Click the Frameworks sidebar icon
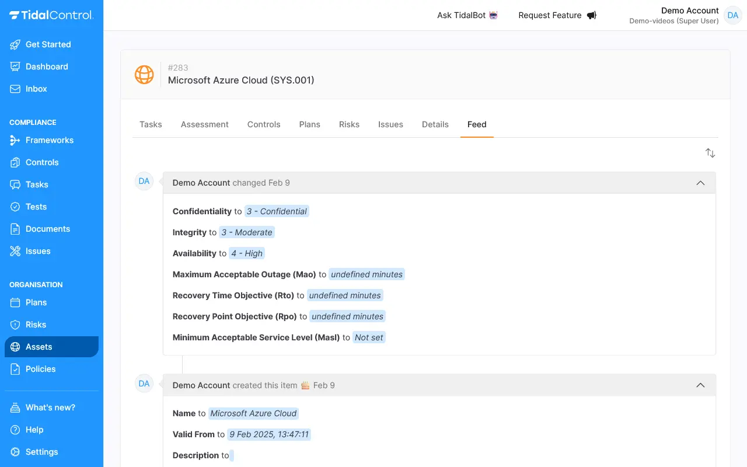The width and height of the screenshot is (747, 467). [15, 140]
